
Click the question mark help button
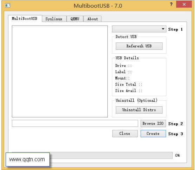tap(171, 5)
